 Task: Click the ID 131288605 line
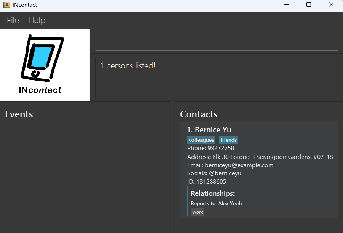[x=206, y=182]
